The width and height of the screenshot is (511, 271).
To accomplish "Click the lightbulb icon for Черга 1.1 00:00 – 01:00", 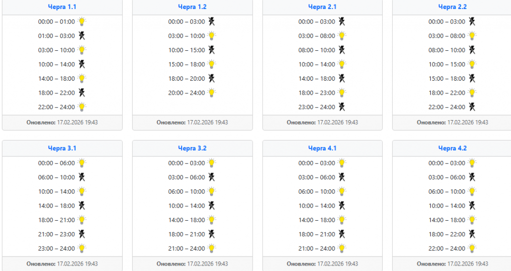I will (82, 21).
